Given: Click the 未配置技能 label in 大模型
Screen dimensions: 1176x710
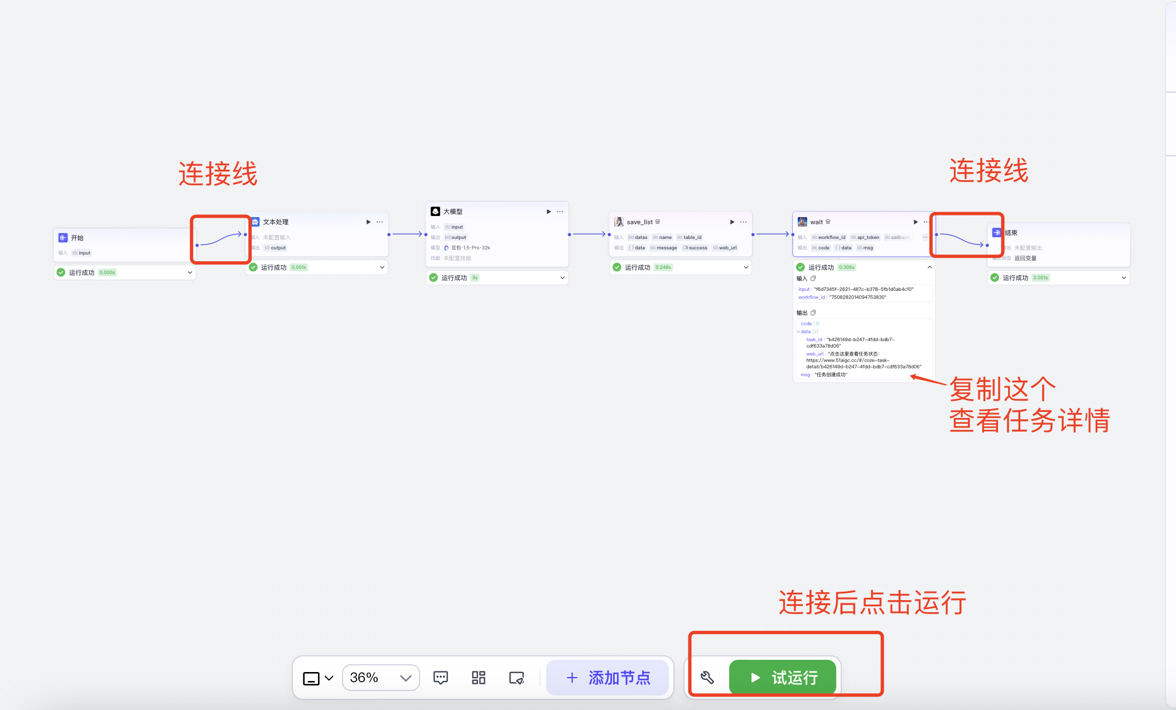Looking at the screenshot, I should click(457, 258).
